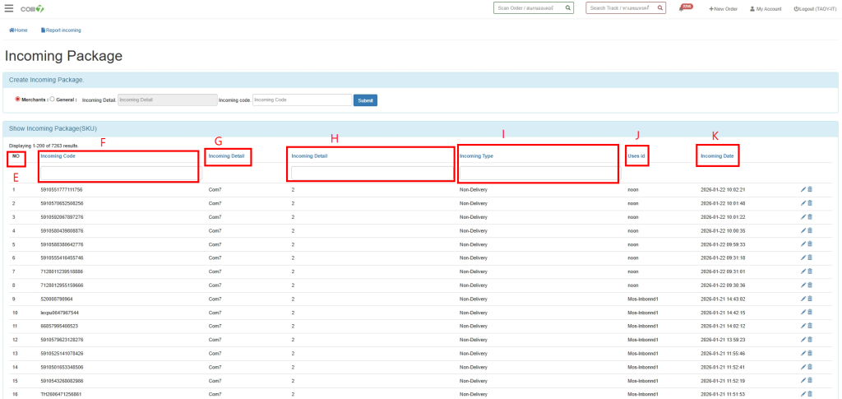Open the Report incoming breadcrumb tab
Screen dimensions: 842x399
tap(61, 30)
